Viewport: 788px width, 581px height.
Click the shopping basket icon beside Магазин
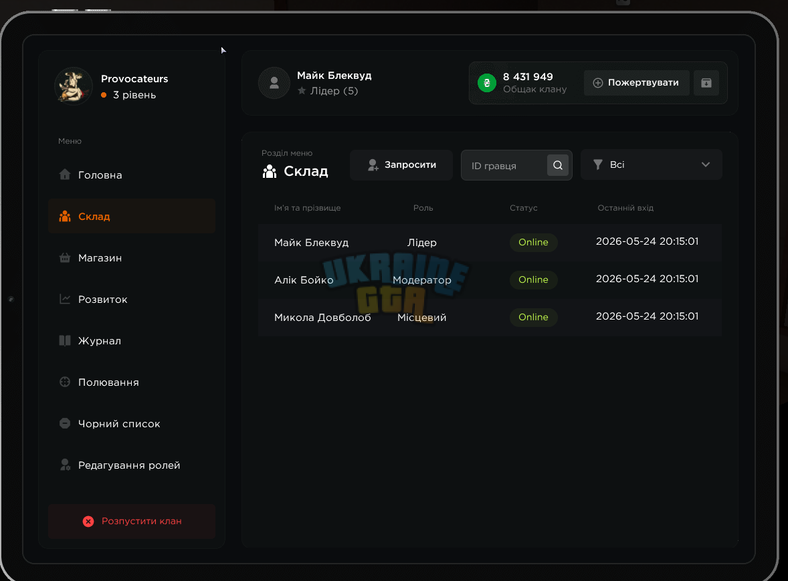(x=65, y=257)
